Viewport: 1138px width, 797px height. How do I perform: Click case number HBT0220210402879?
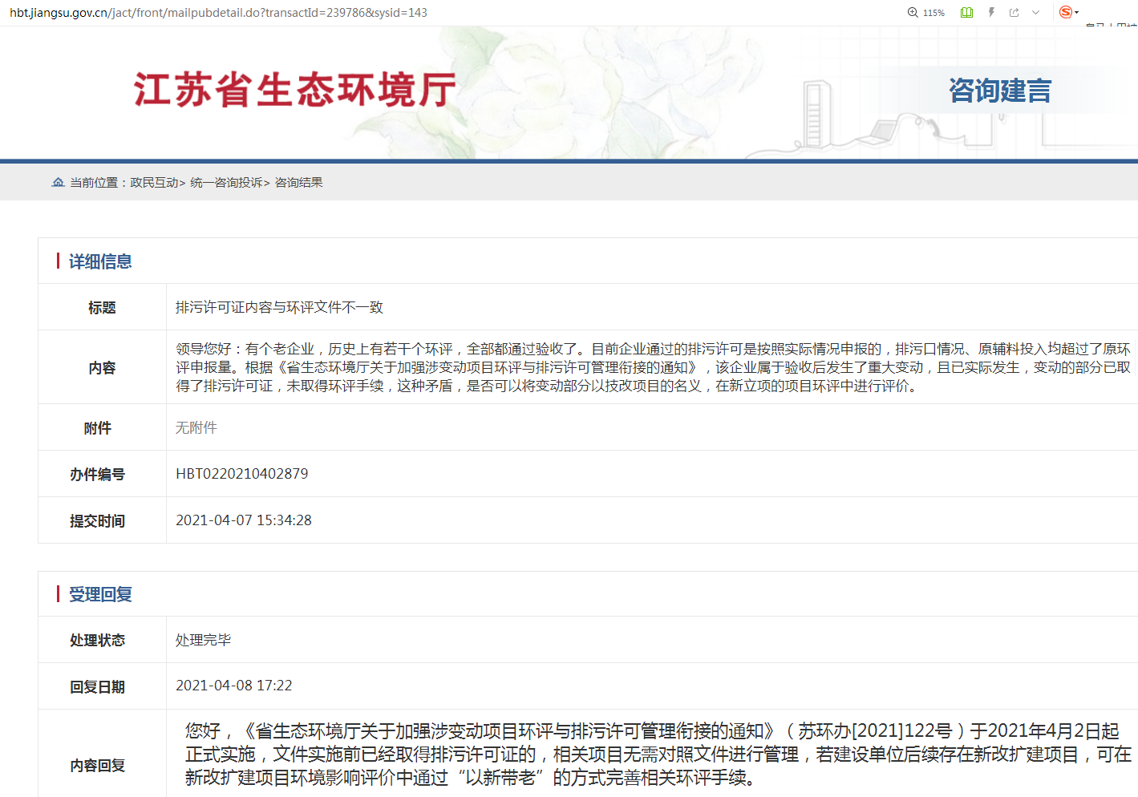[x=241, y=474]
